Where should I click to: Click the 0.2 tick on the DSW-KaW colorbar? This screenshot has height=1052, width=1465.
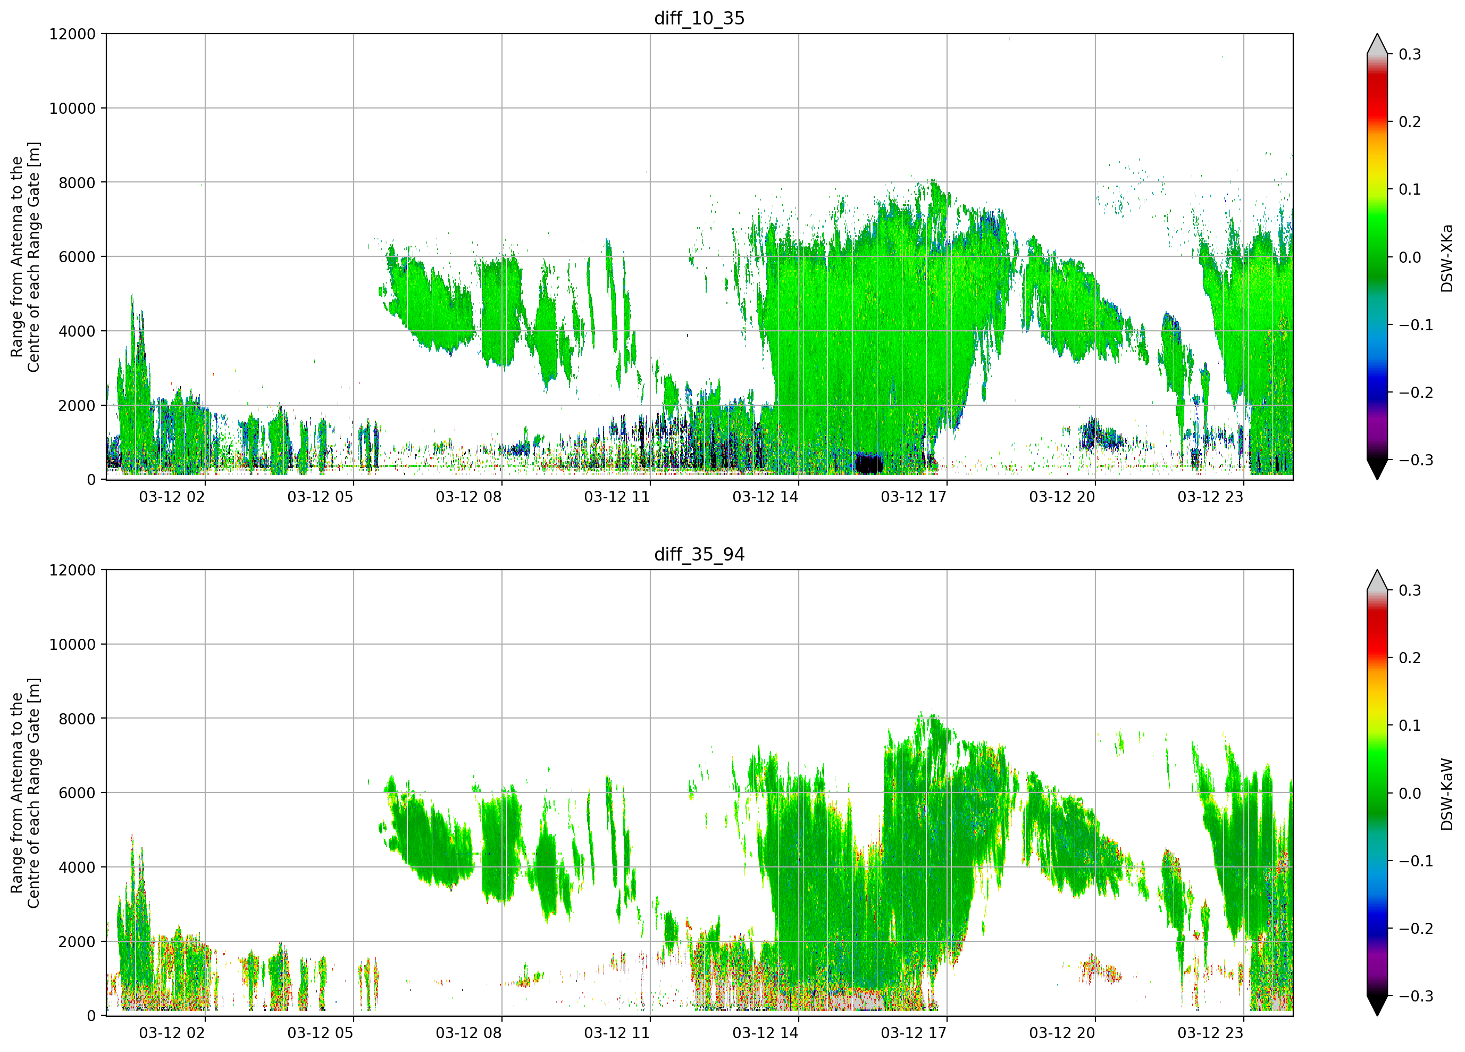(x=1410, y=658)
